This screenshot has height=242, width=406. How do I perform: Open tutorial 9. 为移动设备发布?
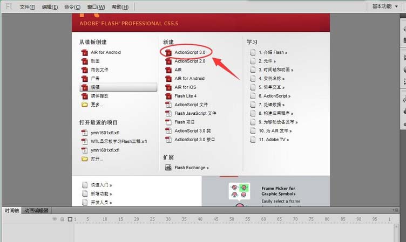click(x=278, y=122)
